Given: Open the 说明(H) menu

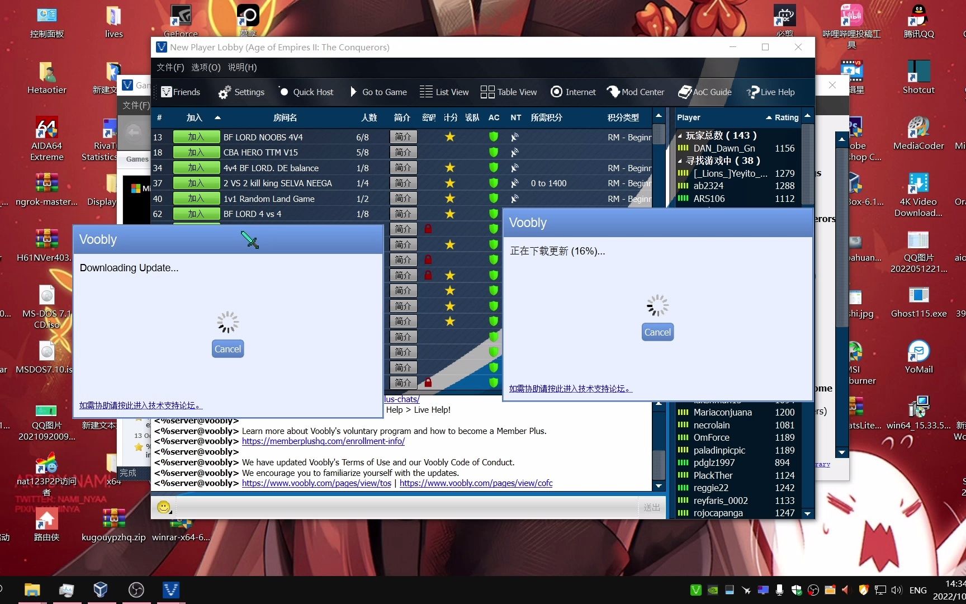Looking at the screenshot, I should [x=242, y=67].
